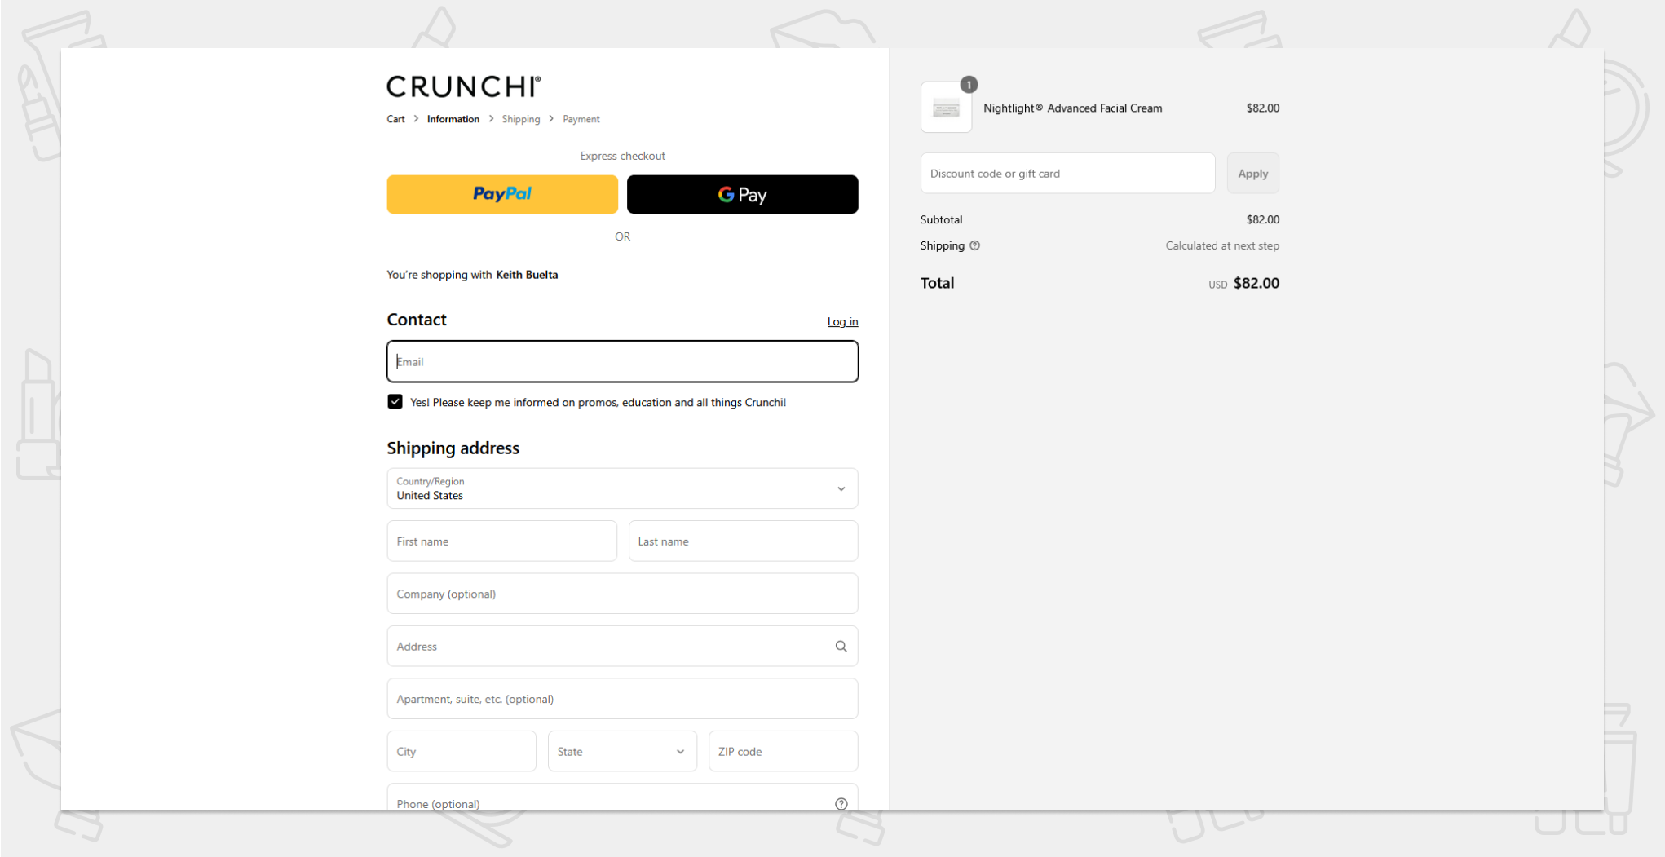Click the phone field help icon

841,804
